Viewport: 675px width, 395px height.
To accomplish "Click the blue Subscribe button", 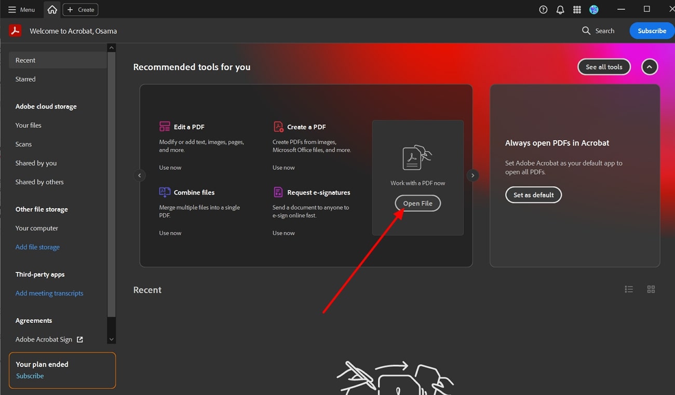I will [x=652, y=31].
